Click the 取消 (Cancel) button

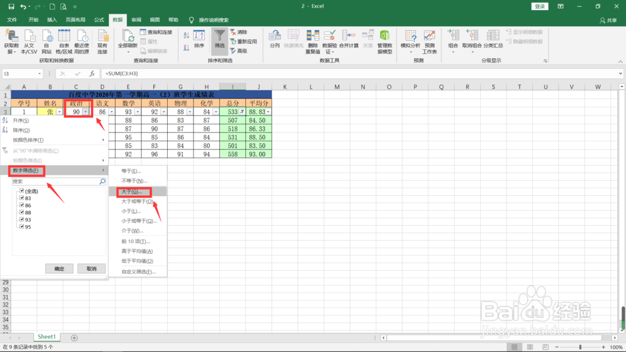click(x=91, y=269)
